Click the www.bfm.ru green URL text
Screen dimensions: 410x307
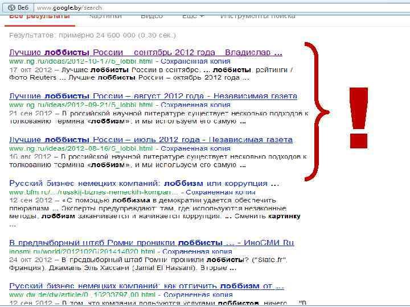[x=93, y=192]
